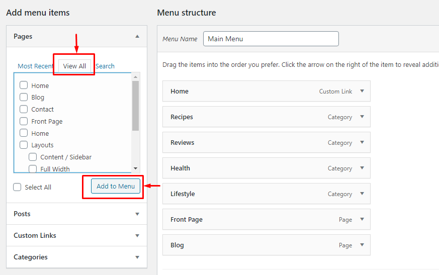This screenshot has width=439, height=275.
Task: Enable the Select All checkbox
Action: [18, 187]
